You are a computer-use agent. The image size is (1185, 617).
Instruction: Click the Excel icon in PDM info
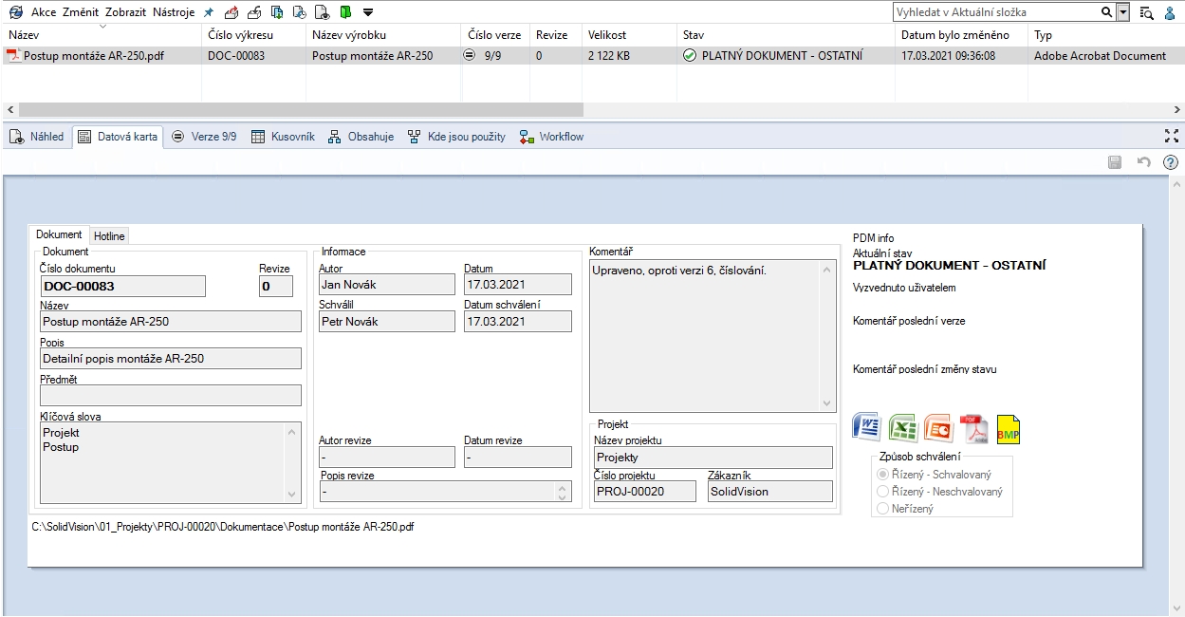[903, 428]
